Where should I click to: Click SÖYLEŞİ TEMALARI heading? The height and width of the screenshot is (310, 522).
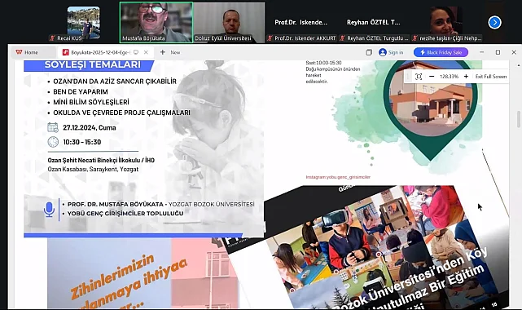[x=93, y=64]
